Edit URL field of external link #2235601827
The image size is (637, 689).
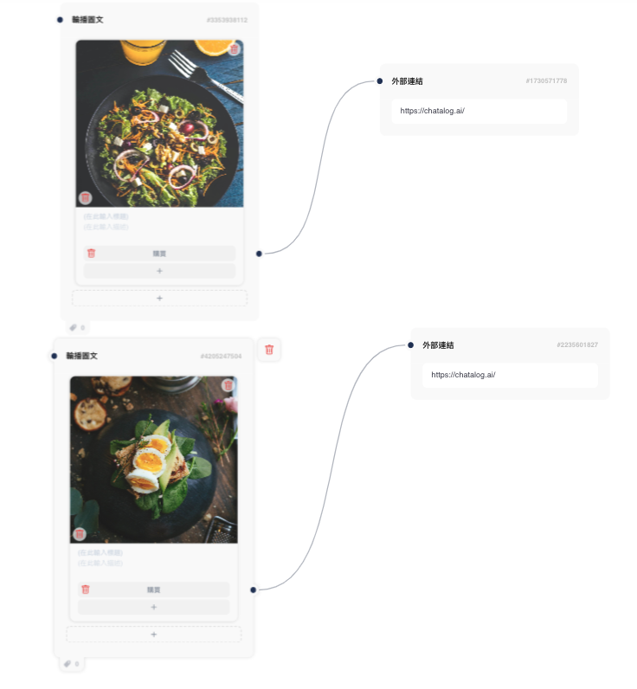[510, 376]
